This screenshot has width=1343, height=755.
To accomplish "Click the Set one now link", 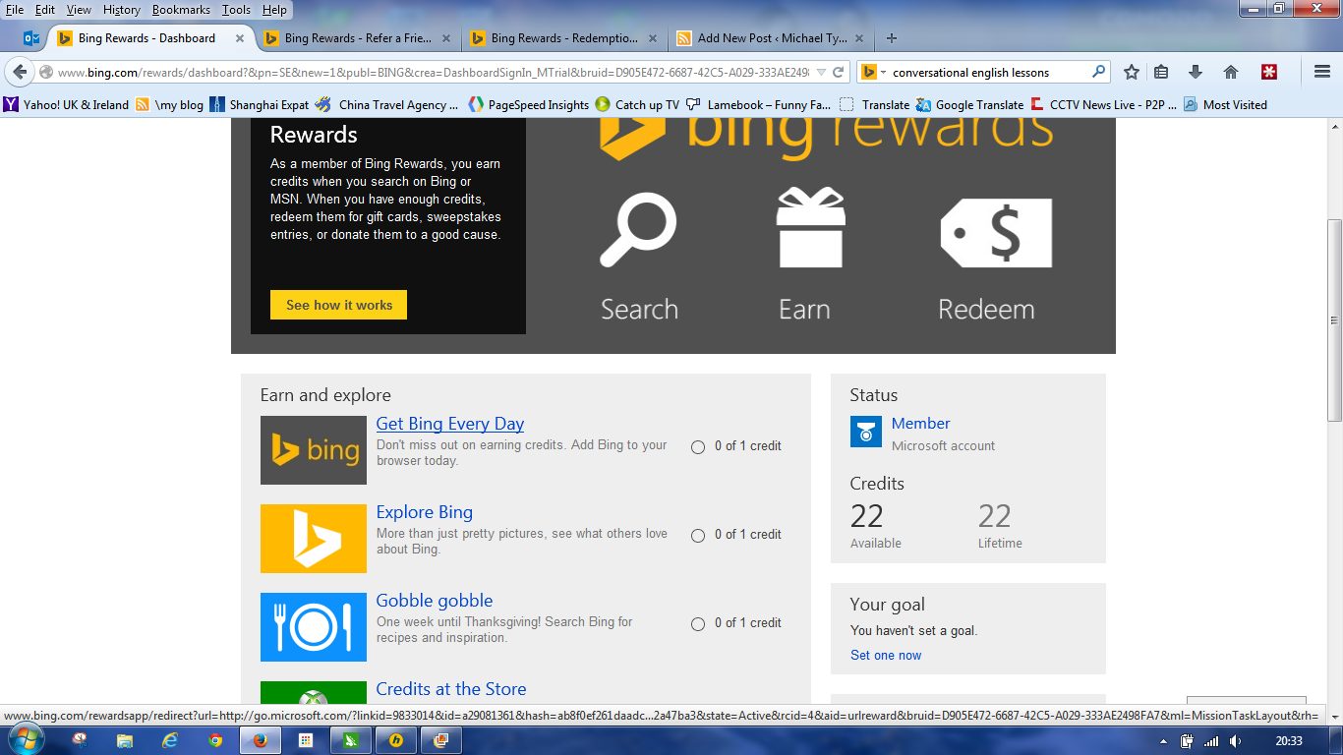I will click(x=886, y=655).
